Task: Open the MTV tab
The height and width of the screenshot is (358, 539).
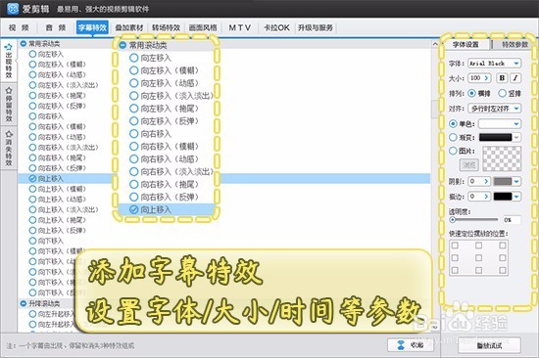Action: click(240, 27)
